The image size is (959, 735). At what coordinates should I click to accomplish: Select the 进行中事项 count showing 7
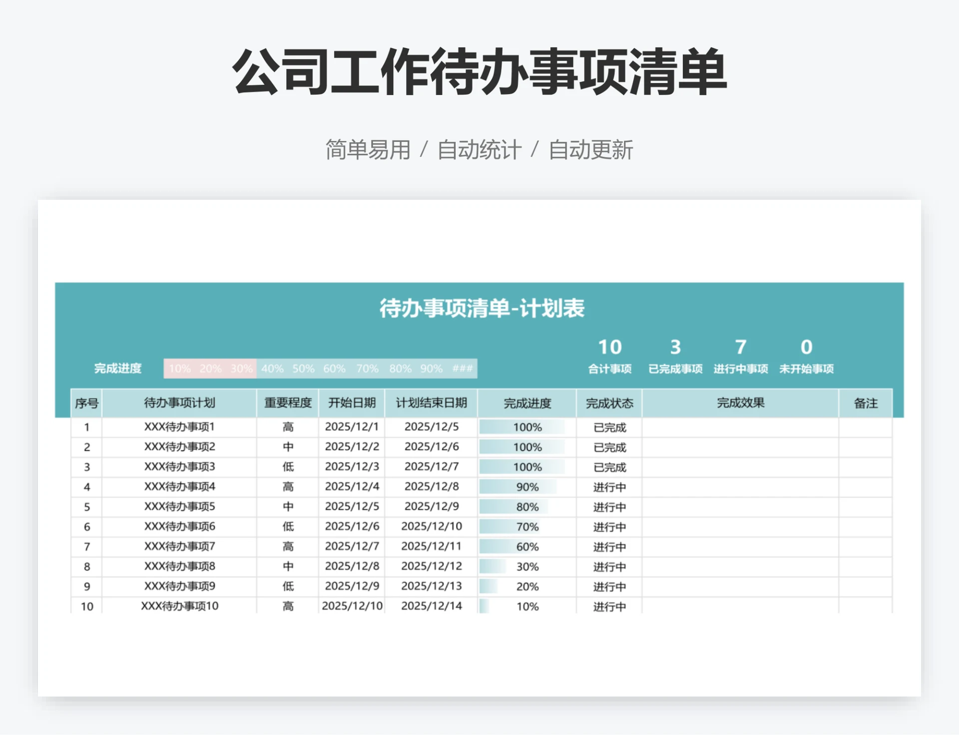[741, 347]
